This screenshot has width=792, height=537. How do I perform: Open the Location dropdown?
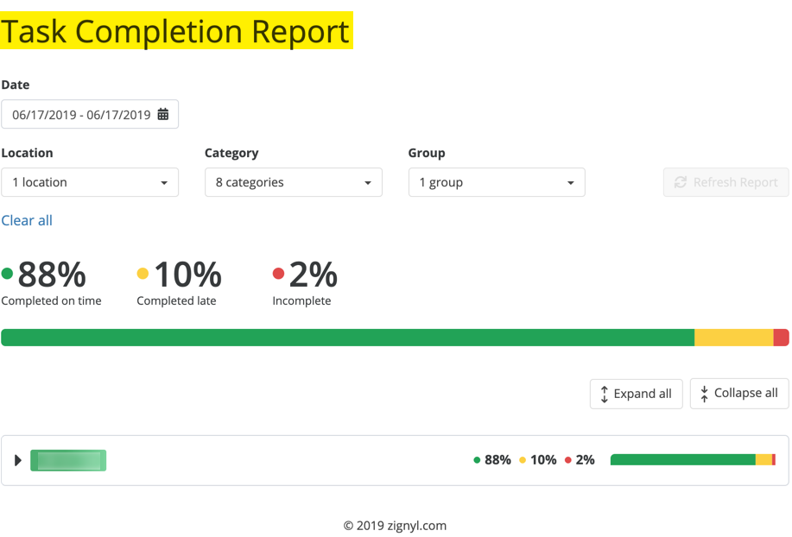click(90, 182)
